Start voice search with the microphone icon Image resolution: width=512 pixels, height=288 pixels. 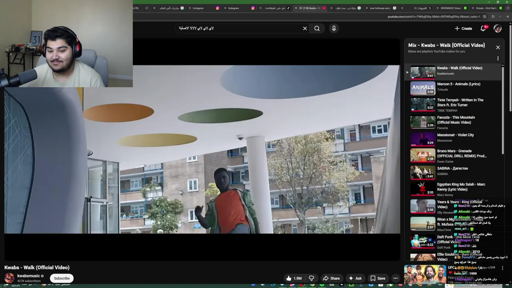[334, 28]
